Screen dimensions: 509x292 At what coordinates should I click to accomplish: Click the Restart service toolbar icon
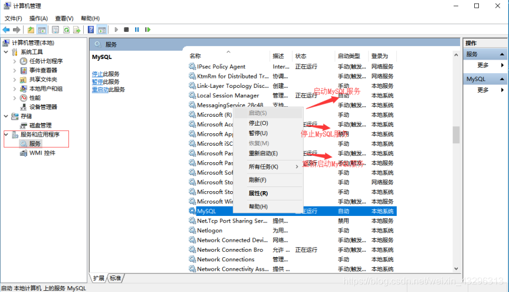pyautogui.click(x=147, y=30)
